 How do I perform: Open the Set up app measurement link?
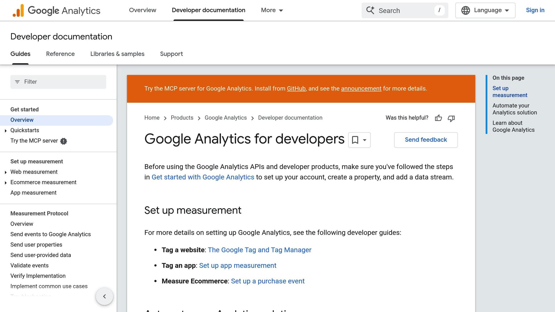click(238, 266)
